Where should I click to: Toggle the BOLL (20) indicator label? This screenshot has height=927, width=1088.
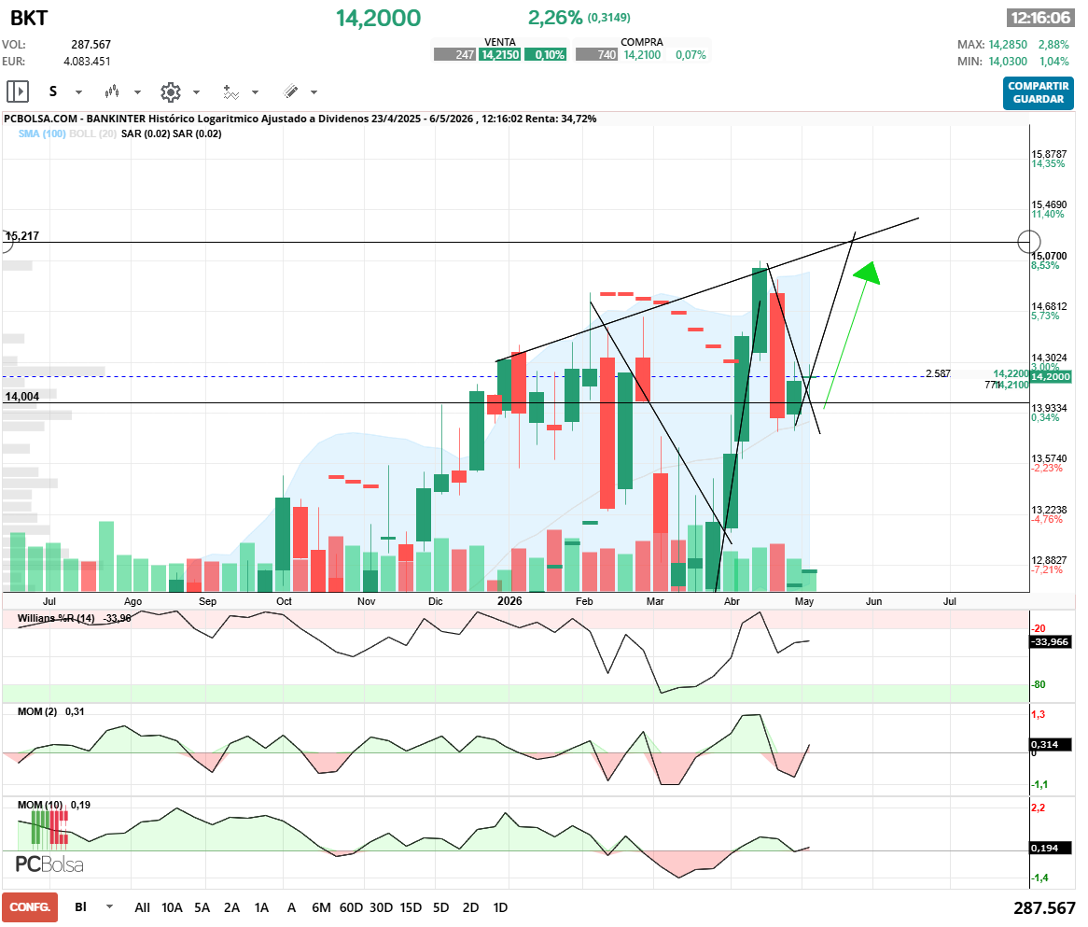point(93,133)
